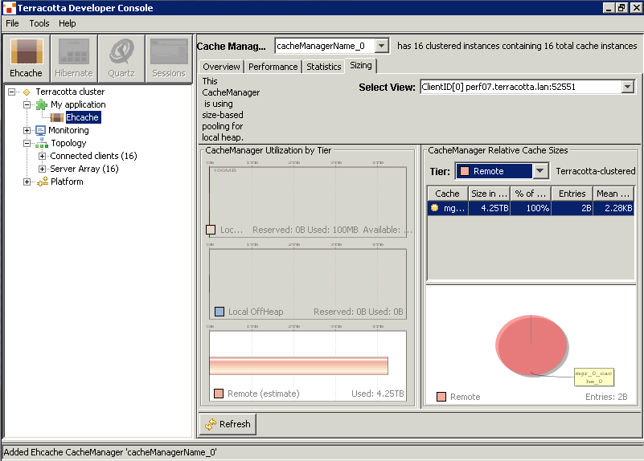Image resolution: width=644 pixels, height=461 pixels.
Task: Select the Hibernate product button
Action: [x=73, y=59]
